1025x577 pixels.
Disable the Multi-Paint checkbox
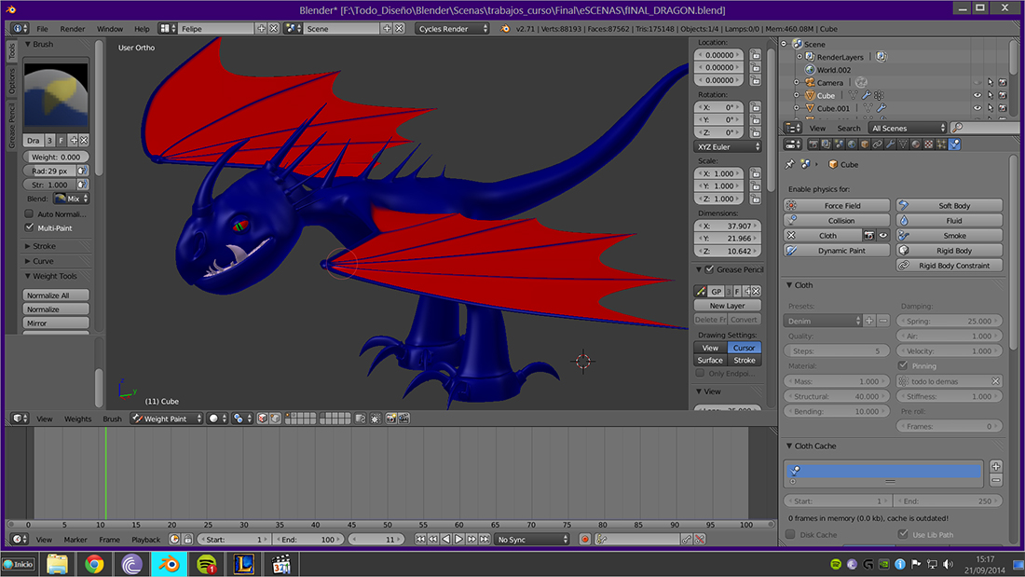(x=30, y=227)
